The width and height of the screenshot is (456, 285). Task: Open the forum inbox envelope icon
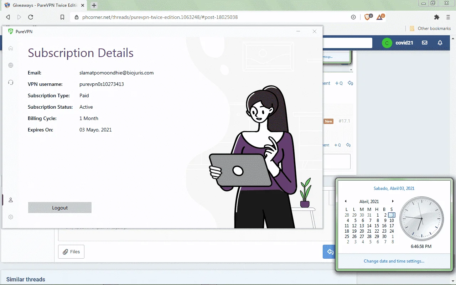pyautogui.click(x=425, y=43)
